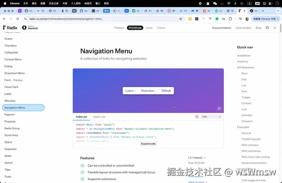
Task: Open Wi-Fi status in menu bar
Action: pos(229,3)
